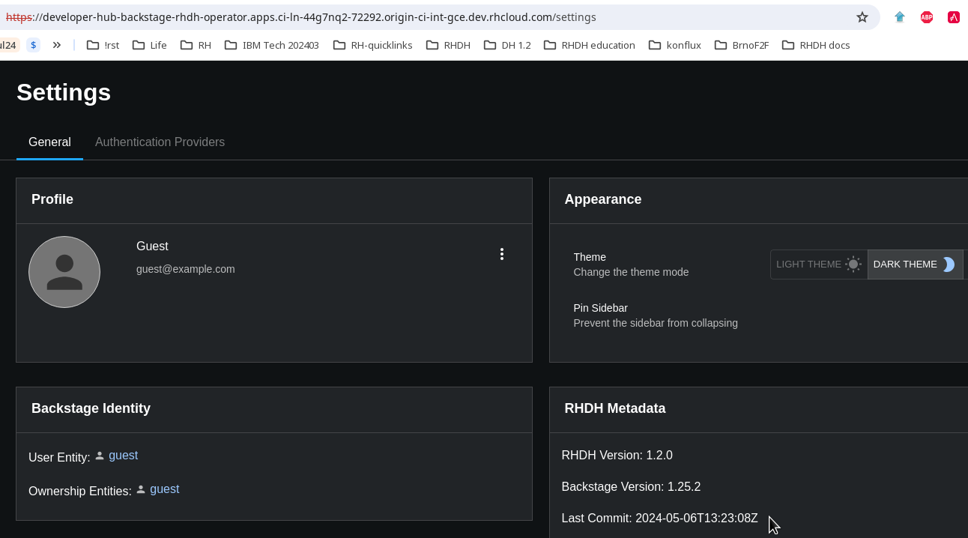Open the Guest profile three-dot menu
This screenshot has height=538, width=968.
[502, 254]
